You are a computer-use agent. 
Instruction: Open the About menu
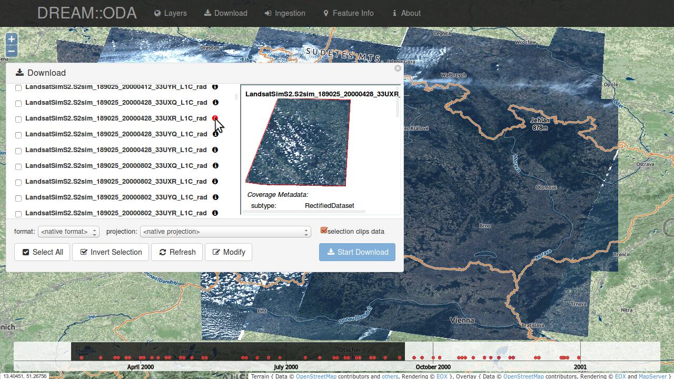coord(406,13)
